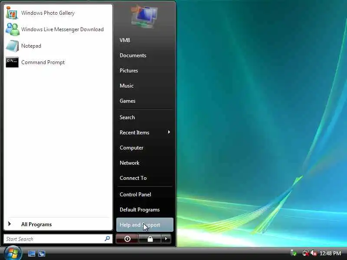Expand the shutdown options arrow
Screen dimensions: 347x260
(x=166, y=239)
